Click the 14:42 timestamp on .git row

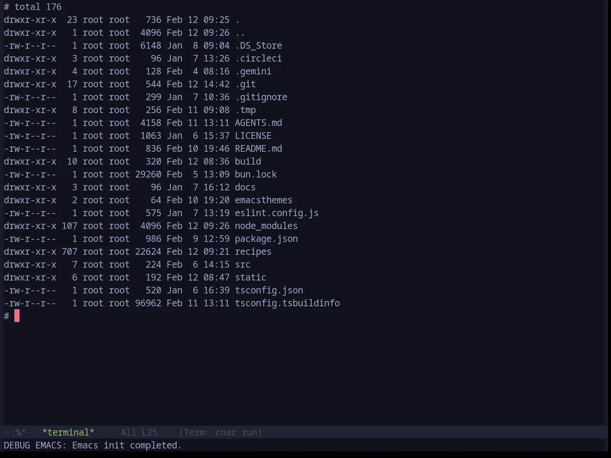pos(216,84)
